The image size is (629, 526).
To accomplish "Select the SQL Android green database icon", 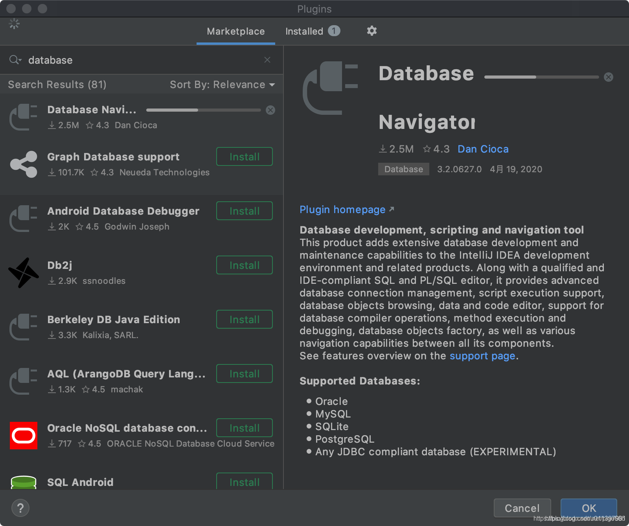I will tap(24, 482).
